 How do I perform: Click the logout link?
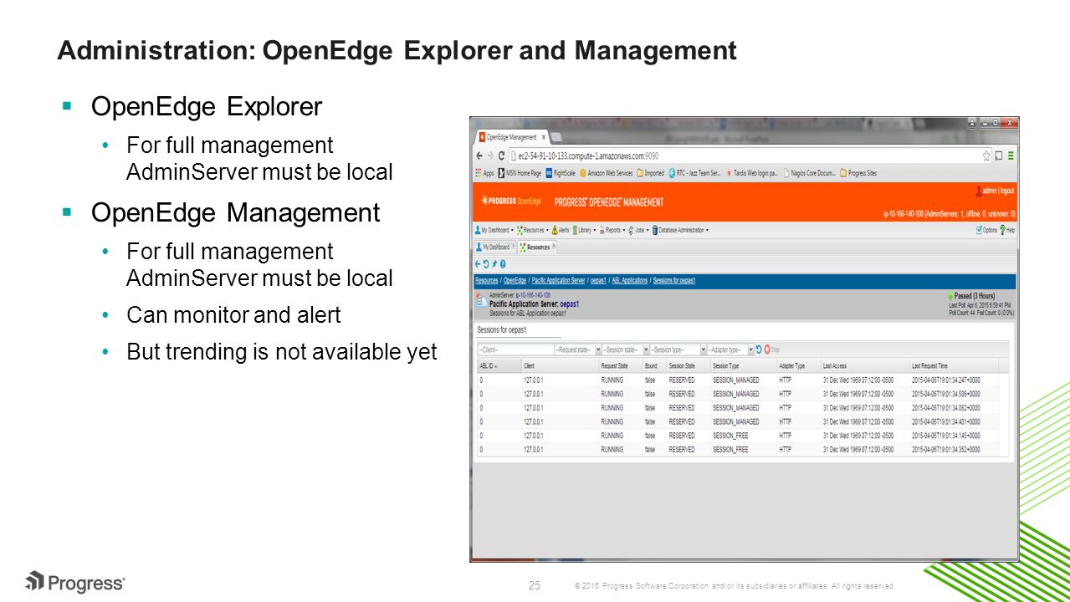click(1006, 191)
